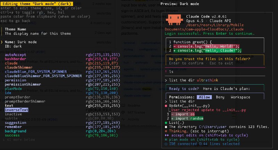Click the red dot beside Update(__init__.py)
Viewport: 278px width, 150px height.
click(x=166, y=105)
